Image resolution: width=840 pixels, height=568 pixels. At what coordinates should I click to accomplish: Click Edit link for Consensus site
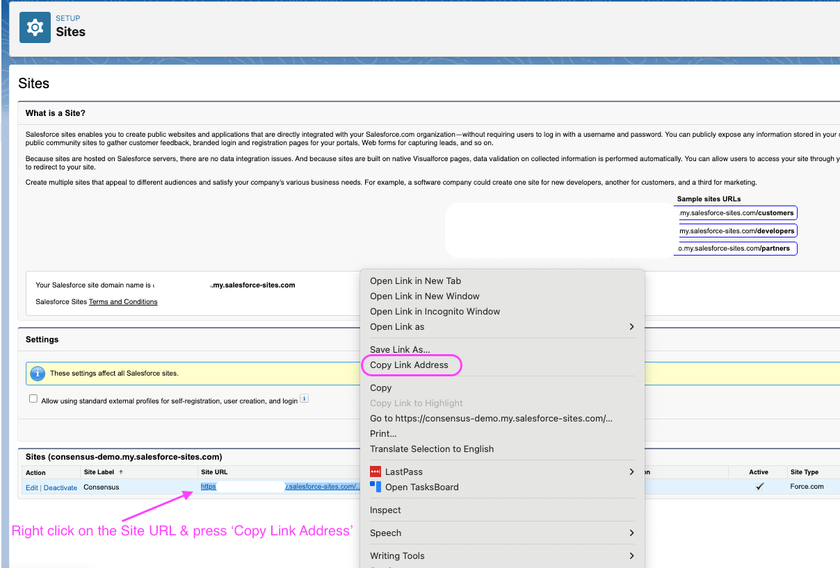pos(32,487)
